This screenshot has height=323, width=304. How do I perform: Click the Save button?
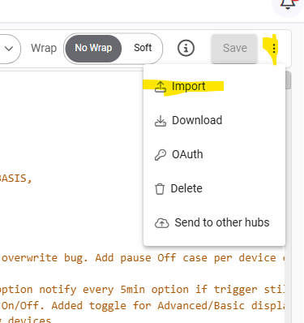click(234, 49)
